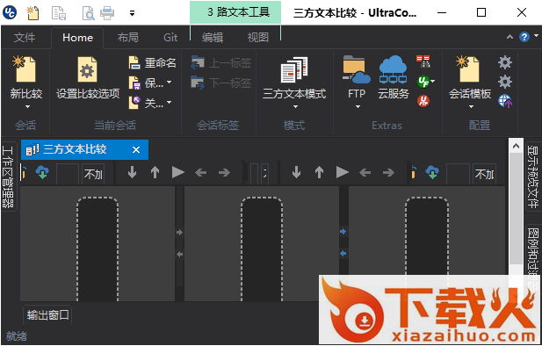542x346 pixels.
Task: Click merge left arrow in left-center toolbar
Action: (x=201, y=172)
